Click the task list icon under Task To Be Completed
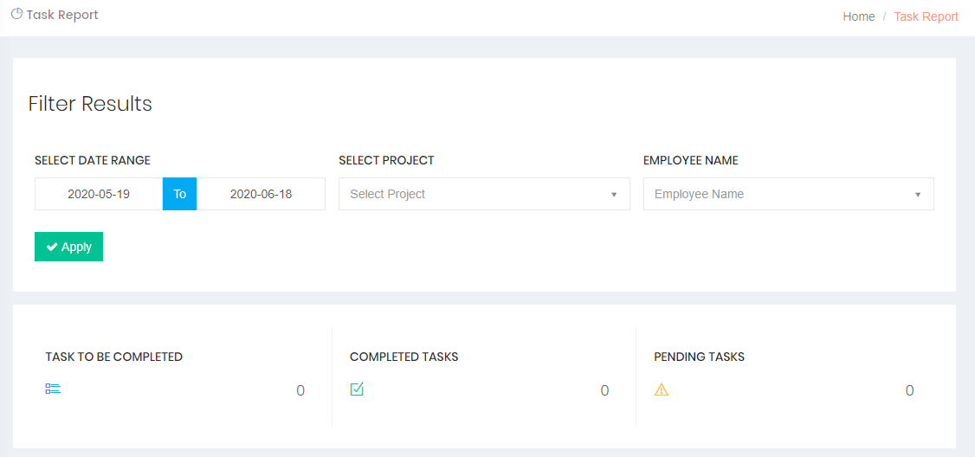This screenshot has width=975, height=457. [x=53, y=389]
